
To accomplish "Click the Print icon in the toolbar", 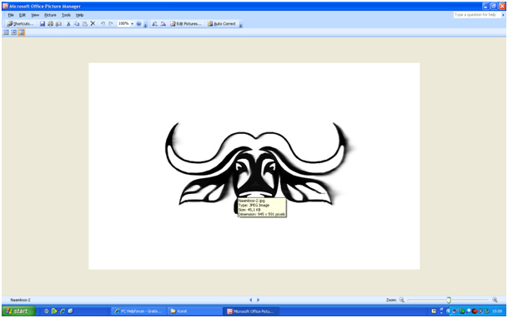I will (51, 23).
